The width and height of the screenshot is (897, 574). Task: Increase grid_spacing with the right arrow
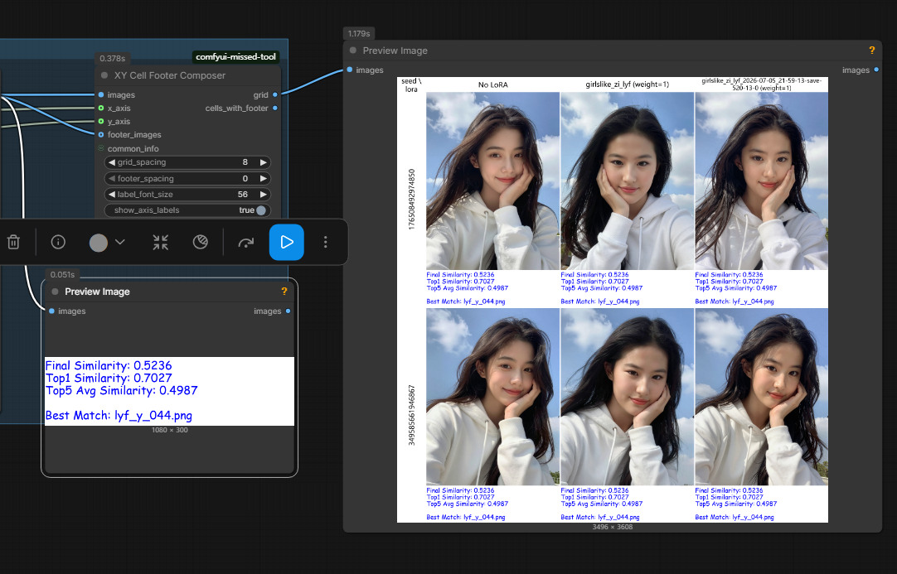coord(263,162)
